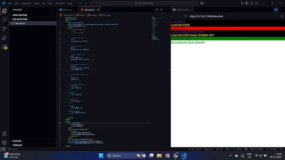
Task: Change the UTF-8 encoding
Action: point(219,149)
